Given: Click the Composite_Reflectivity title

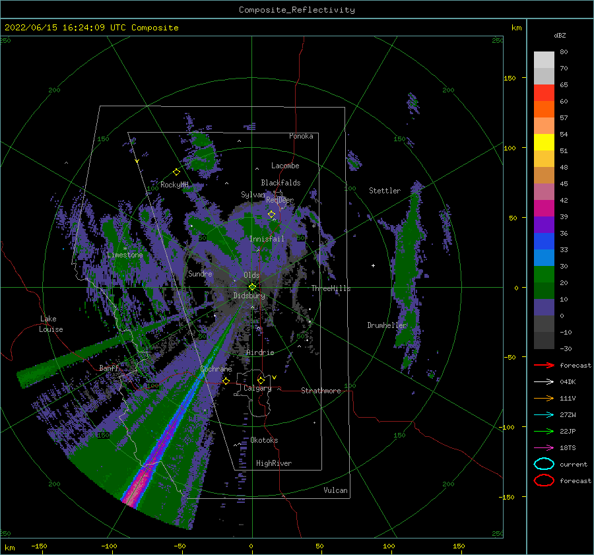Looking at the screenshot, I should [296, 10].
